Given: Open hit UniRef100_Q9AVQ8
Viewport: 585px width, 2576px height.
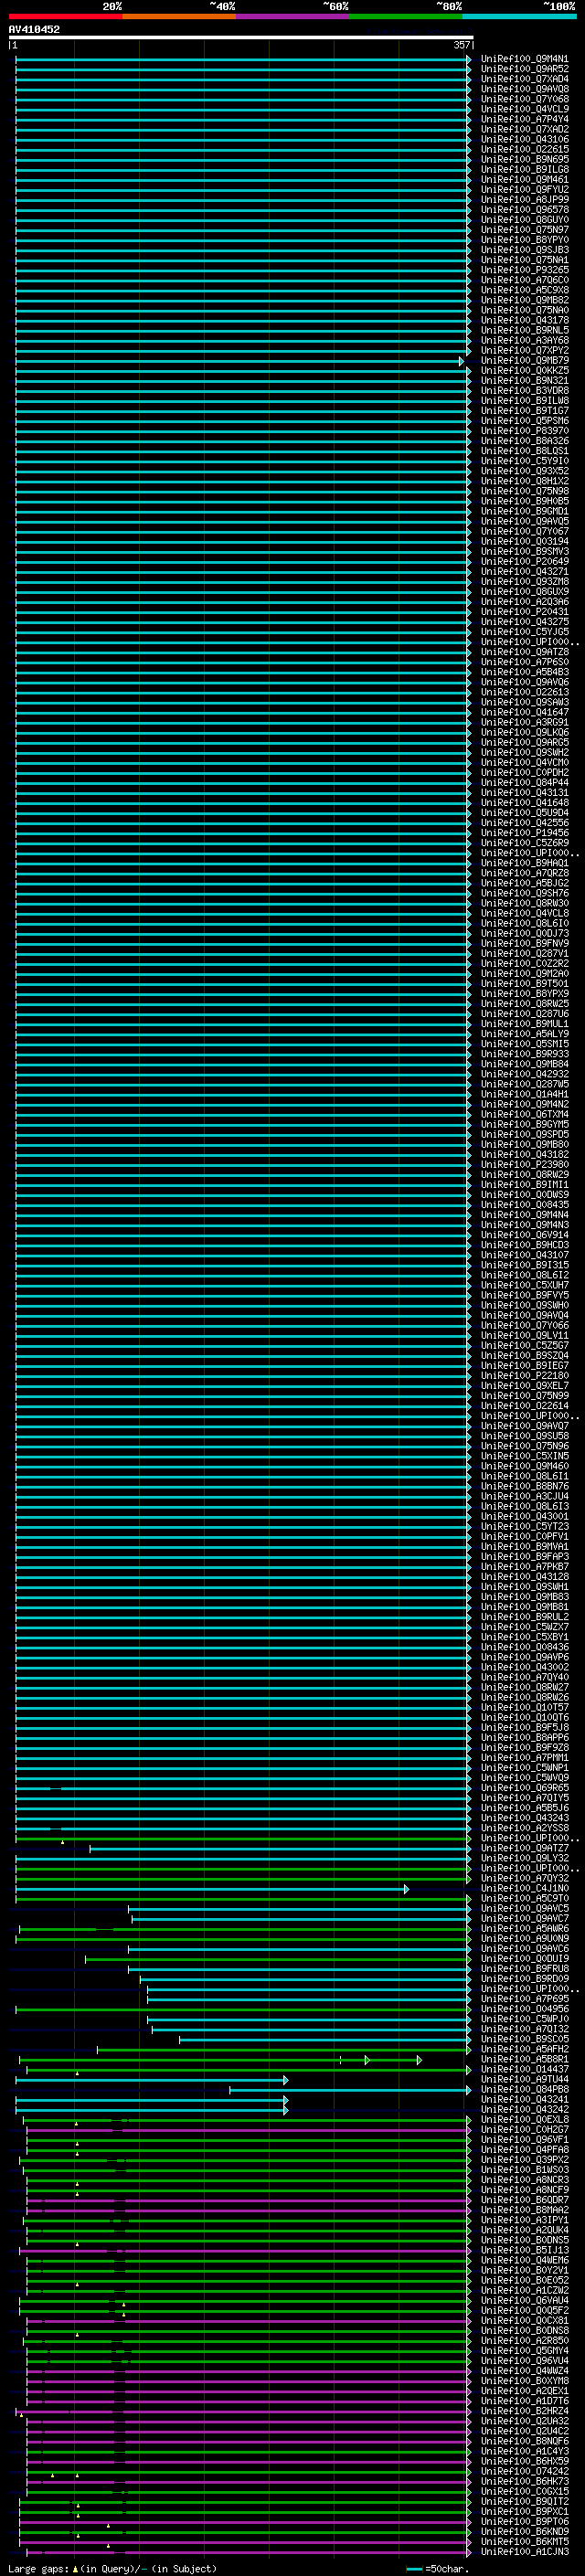Looking at the screenshot, I should 525,89.
